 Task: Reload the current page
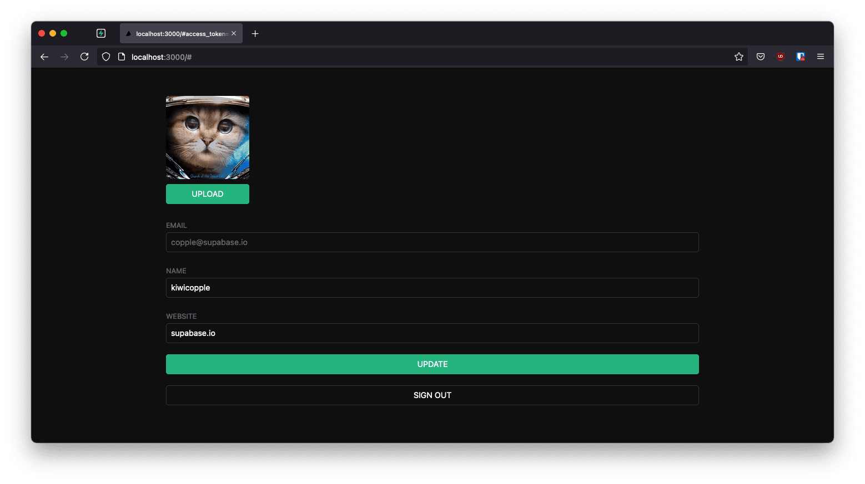(84, 57)
